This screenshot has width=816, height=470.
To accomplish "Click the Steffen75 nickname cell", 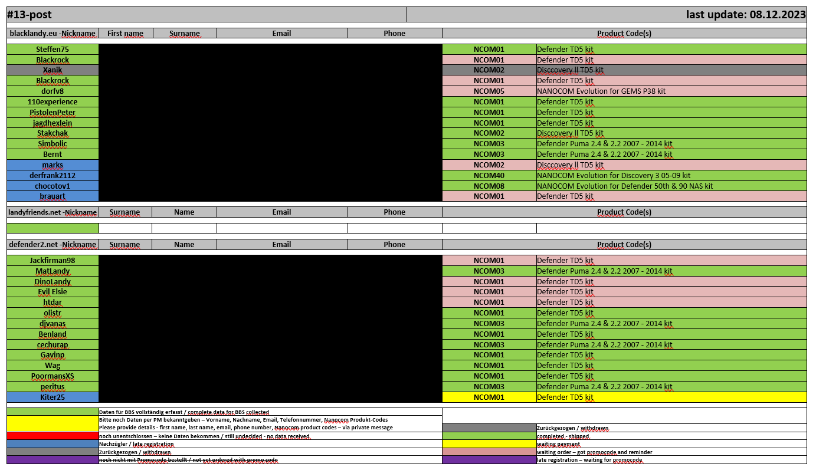I will tap(53, 50).
